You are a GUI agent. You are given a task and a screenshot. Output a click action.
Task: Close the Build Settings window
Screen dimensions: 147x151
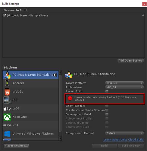(144, 4)
